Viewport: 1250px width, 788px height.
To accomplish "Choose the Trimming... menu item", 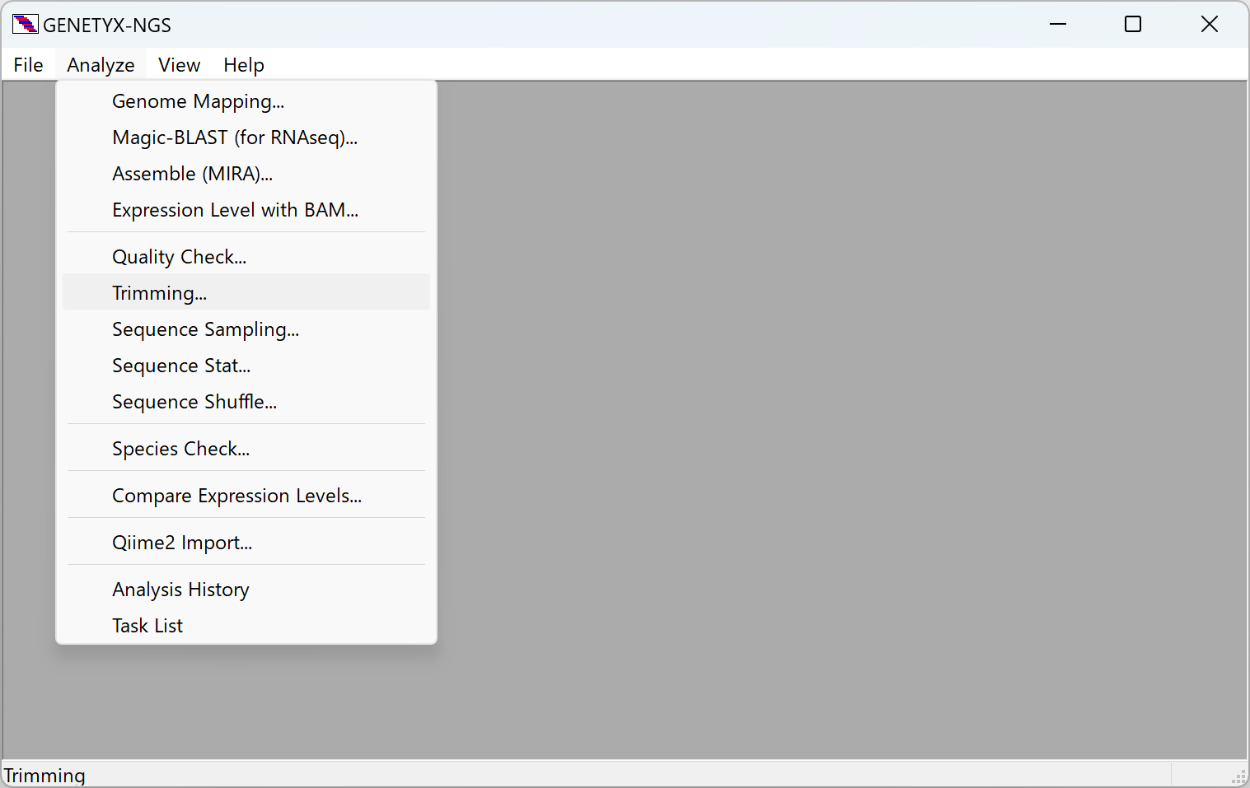I will (246, 293).
